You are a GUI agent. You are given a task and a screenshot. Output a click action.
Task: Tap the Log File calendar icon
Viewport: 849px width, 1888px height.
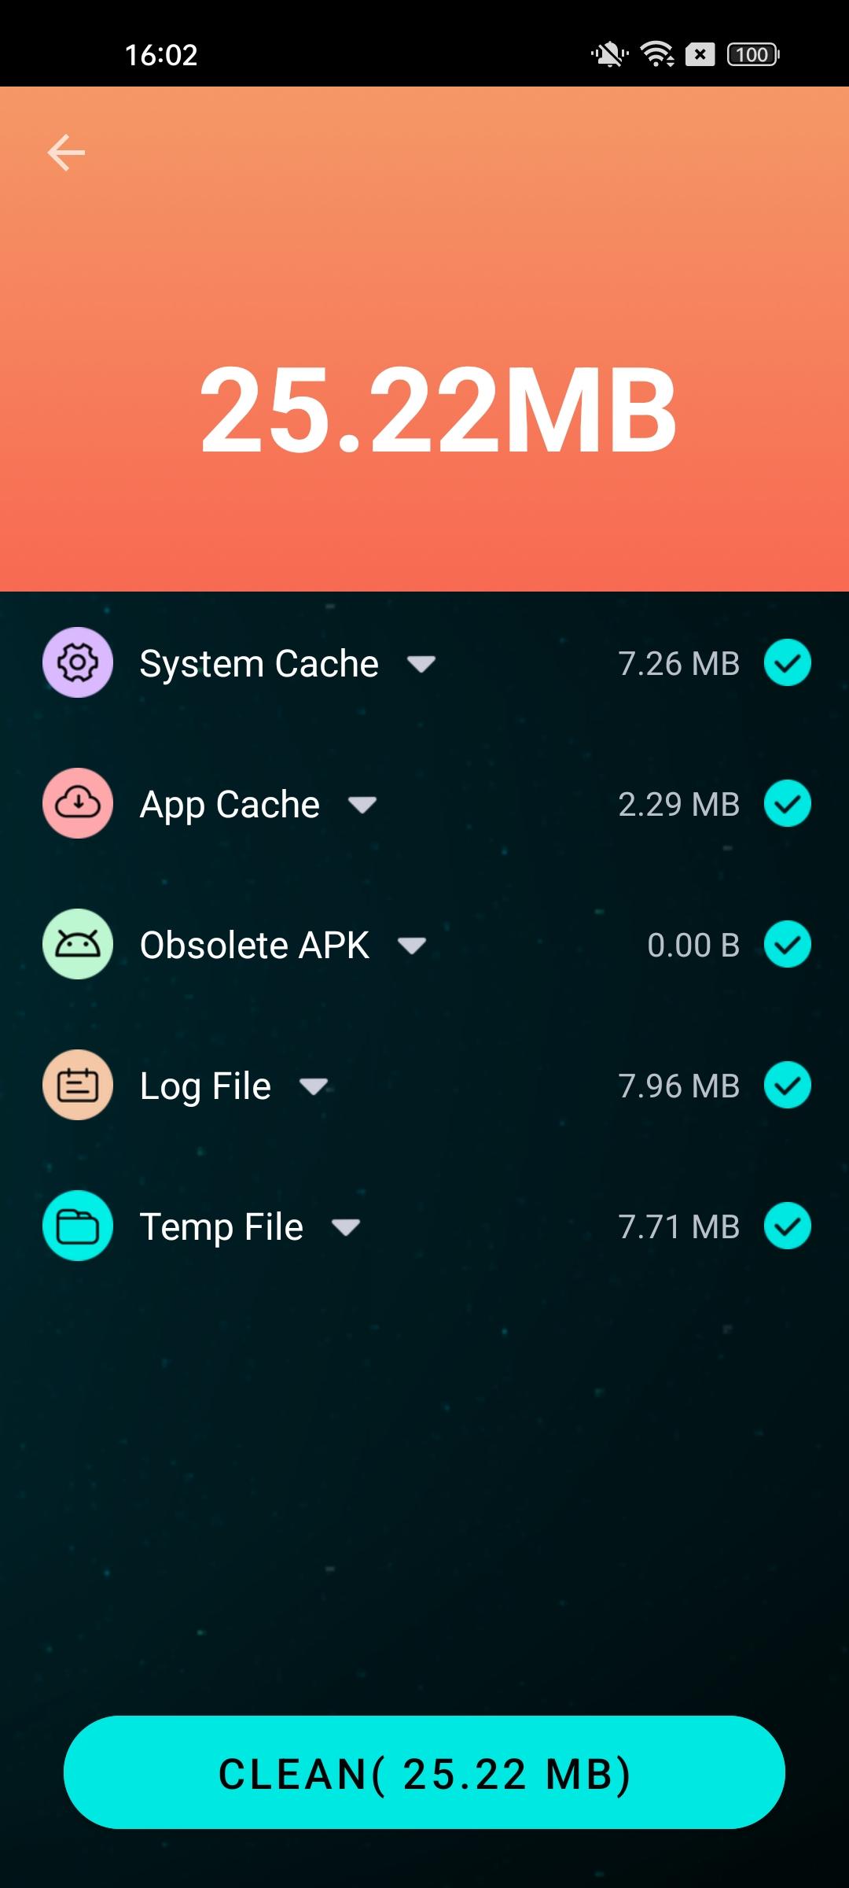(77, 1085)
